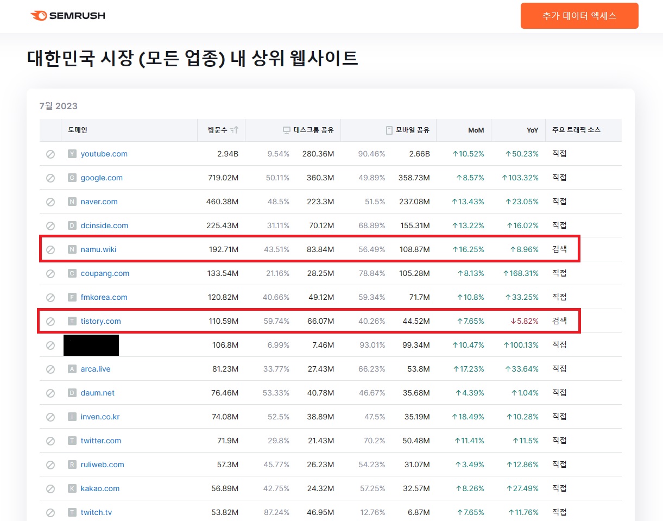Click the 168.31% YoY value for coupang.com
Screen dimensions: 663x521
[x=521, y=273]
